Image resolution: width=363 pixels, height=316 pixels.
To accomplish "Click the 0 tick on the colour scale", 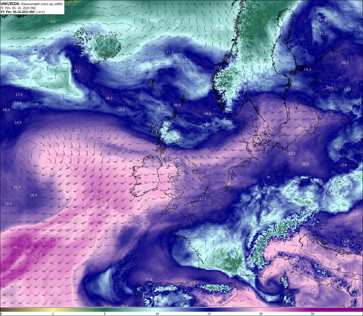I will pos(1,314).
